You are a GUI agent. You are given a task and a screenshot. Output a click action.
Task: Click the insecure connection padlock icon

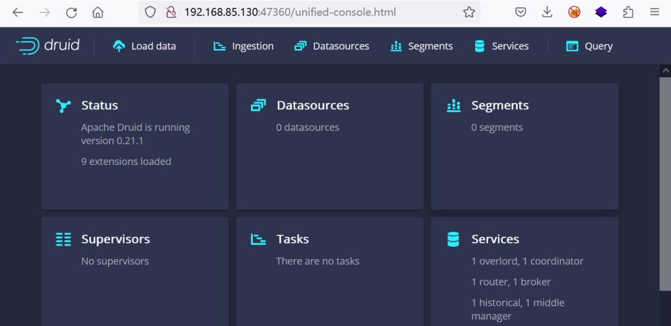171,12
